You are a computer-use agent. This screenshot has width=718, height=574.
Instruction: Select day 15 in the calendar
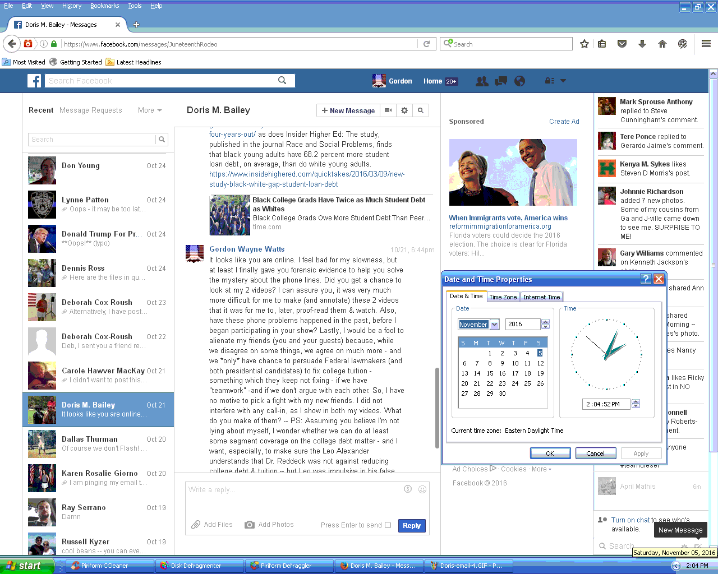pyautogui.click(x=490, y=373)
